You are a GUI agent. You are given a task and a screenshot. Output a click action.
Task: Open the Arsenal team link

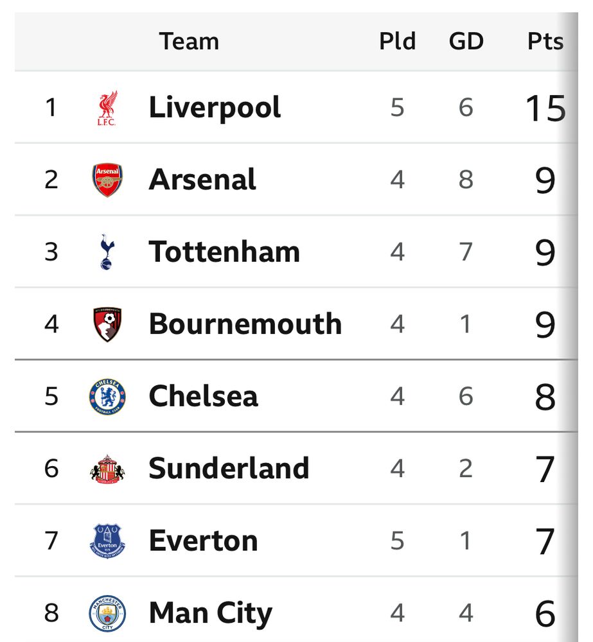202,180
